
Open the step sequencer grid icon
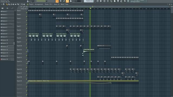coord(104,1)
